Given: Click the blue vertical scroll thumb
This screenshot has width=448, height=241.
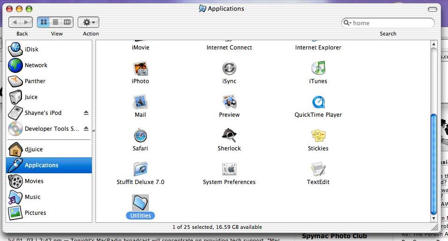Looking at the screenshot, I should (433, 164).
